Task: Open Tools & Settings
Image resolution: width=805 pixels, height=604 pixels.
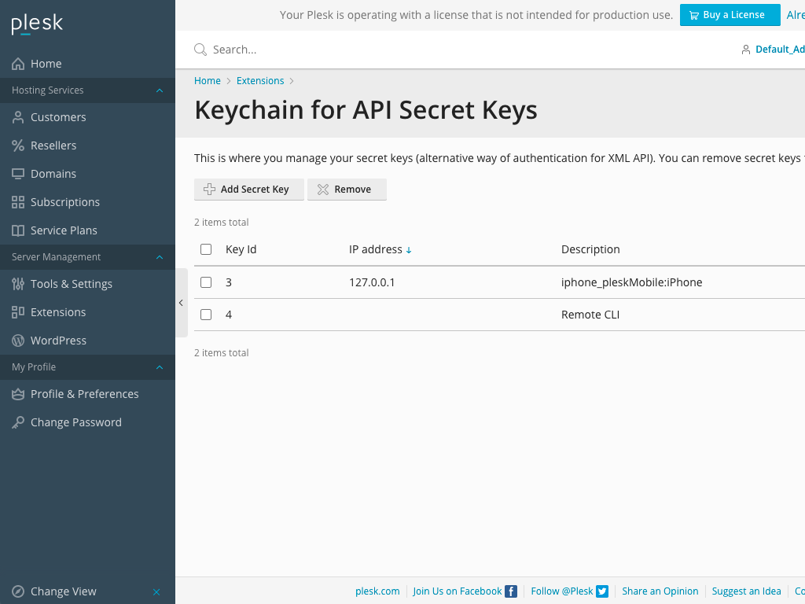Action: tap(72, 283)
